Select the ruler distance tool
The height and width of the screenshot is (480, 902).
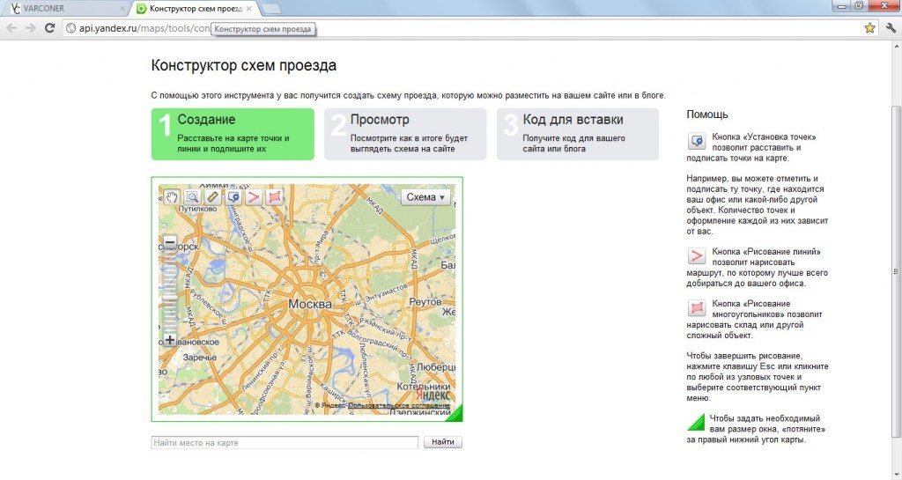212,197
